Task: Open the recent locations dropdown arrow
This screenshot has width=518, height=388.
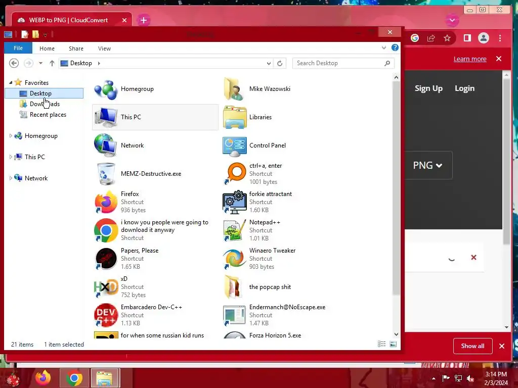Action: 40,63
